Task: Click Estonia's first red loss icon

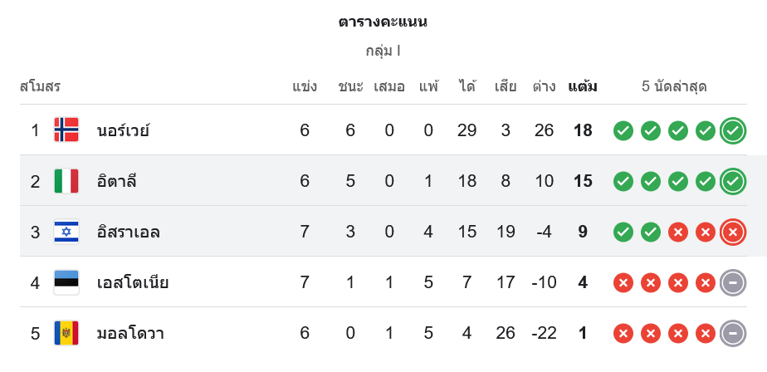Action: click(x=623, y=282)
